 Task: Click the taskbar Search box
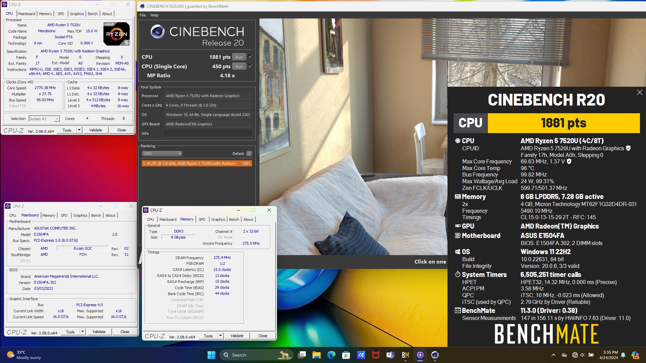tap(257, 355)
